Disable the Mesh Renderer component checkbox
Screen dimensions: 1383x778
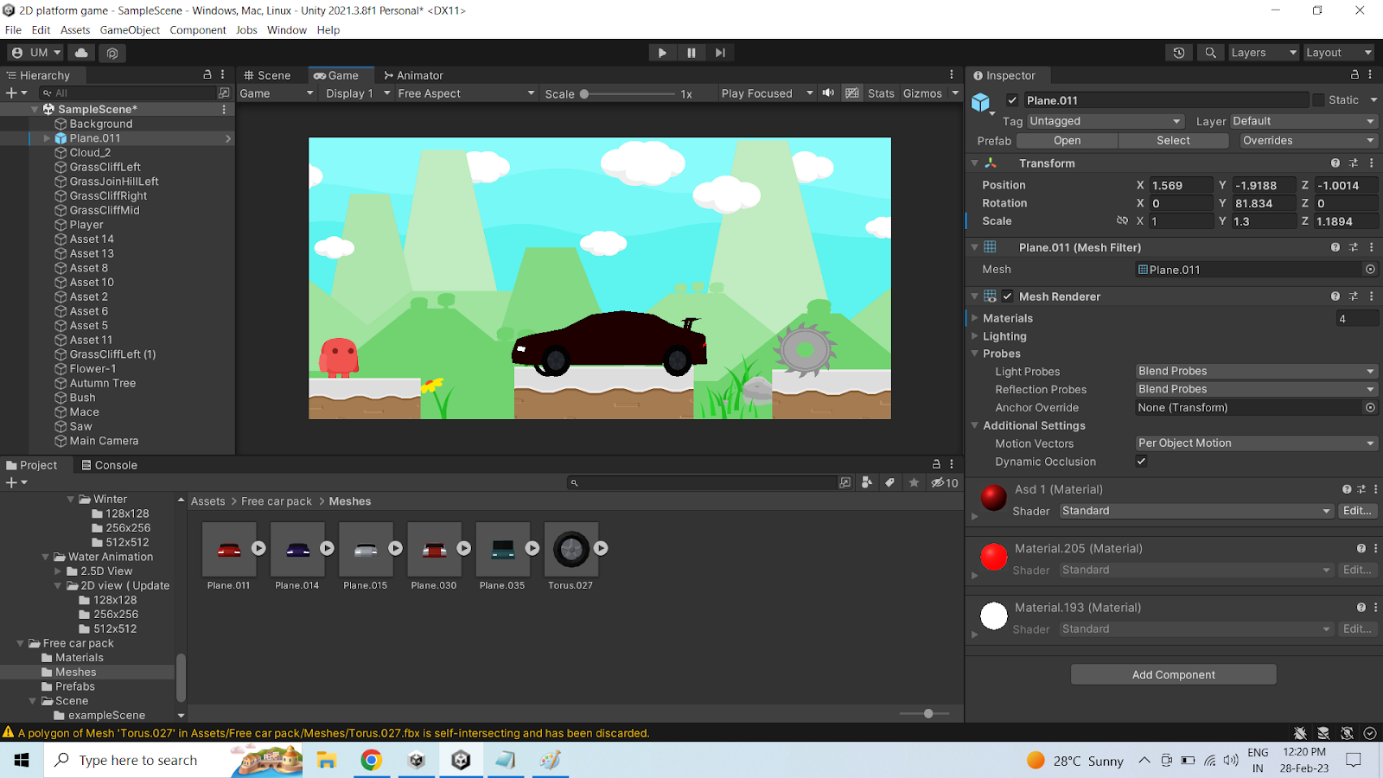(x=1007, y=297)
